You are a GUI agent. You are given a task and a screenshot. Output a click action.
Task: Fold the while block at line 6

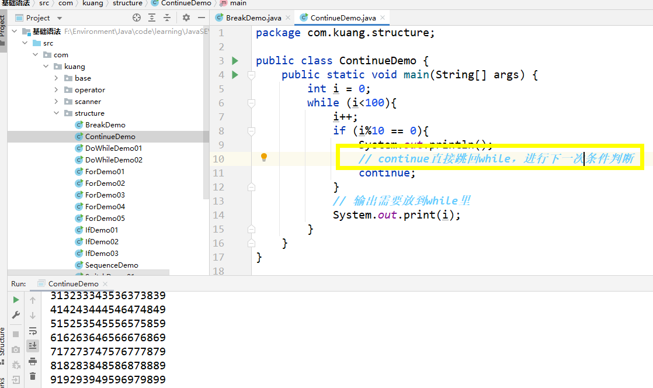251,103
